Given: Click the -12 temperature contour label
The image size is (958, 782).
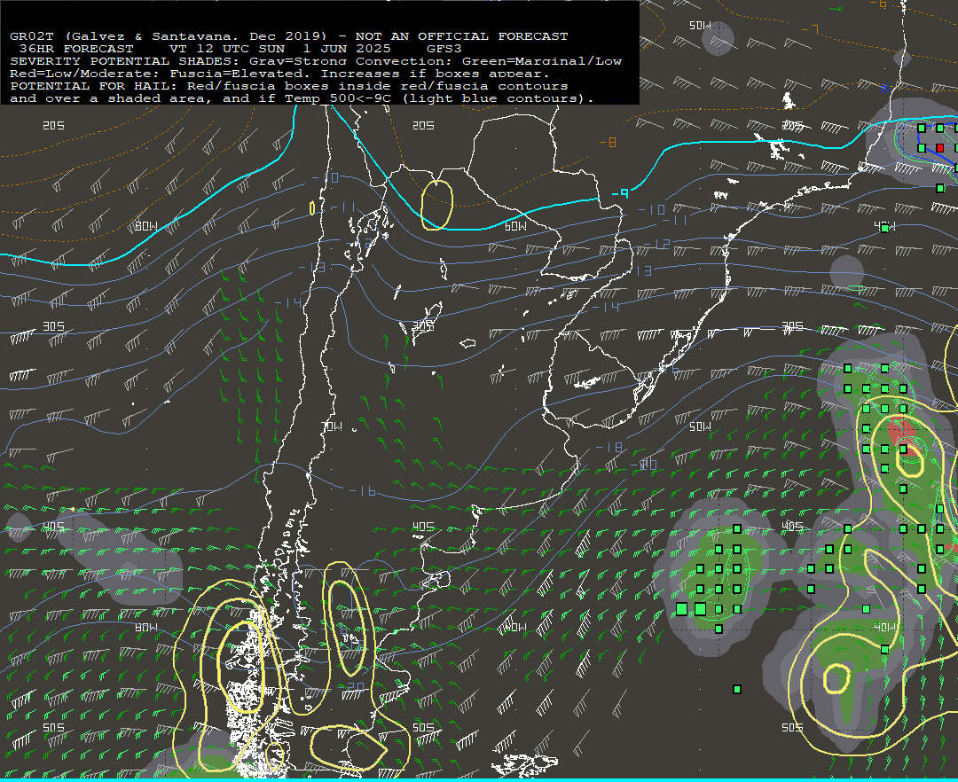Looking at the screenshot, I should point(657,244).
